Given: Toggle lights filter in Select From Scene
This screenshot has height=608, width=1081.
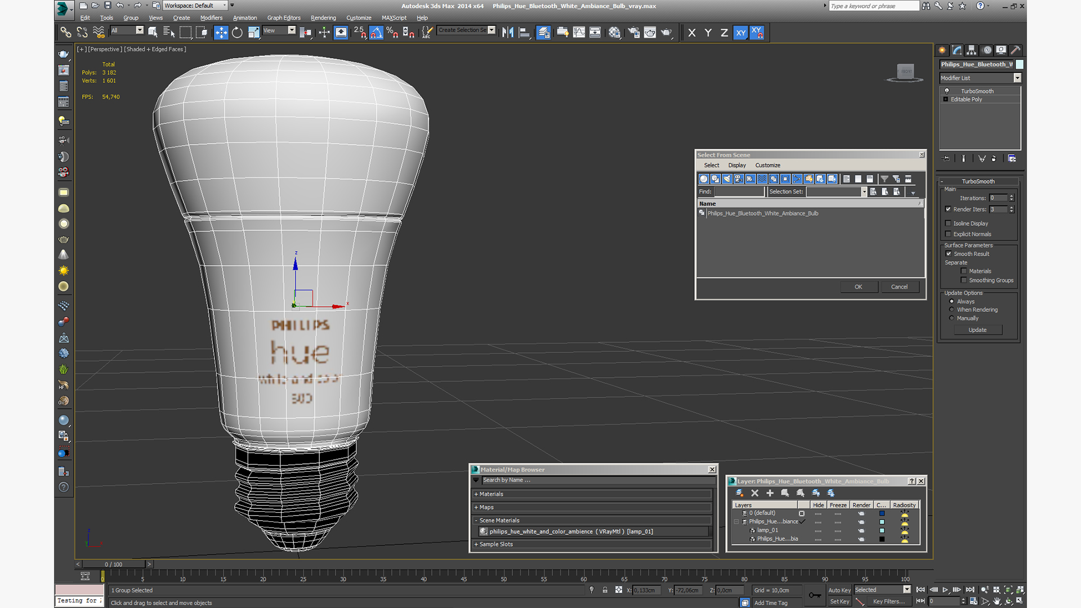Looking at the screenshot, I should 727,179.
